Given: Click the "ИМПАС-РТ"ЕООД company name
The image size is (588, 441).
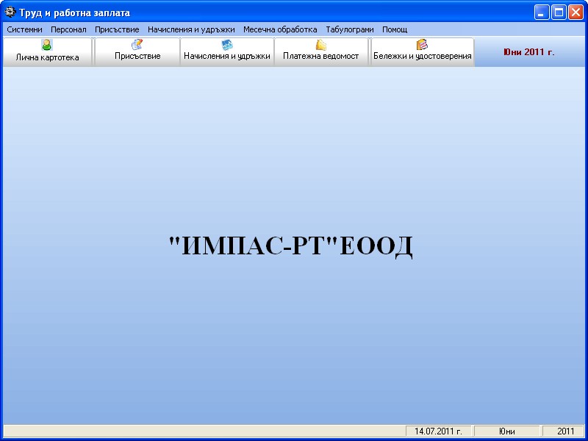Looking at the screenshot, I should 290,247.
